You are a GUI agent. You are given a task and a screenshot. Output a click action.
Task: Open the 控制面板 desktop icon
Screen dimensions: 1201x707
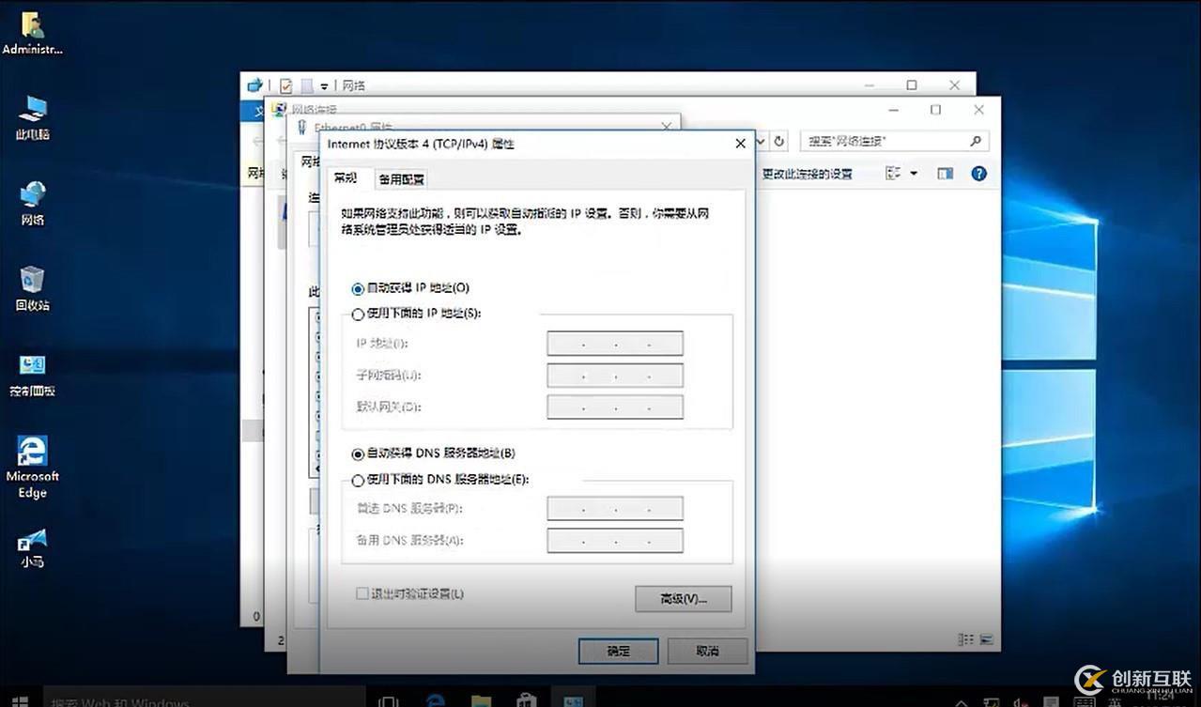(32, 374)
